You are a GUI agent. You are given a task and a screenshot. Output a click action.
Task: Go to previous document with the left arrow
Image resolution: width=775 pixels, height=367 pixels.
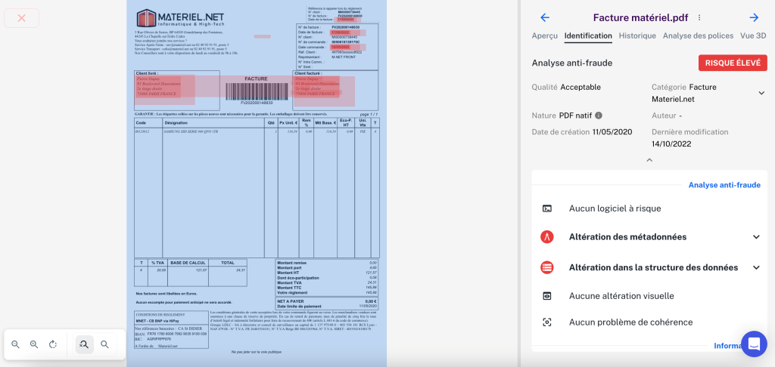[544, 17]
